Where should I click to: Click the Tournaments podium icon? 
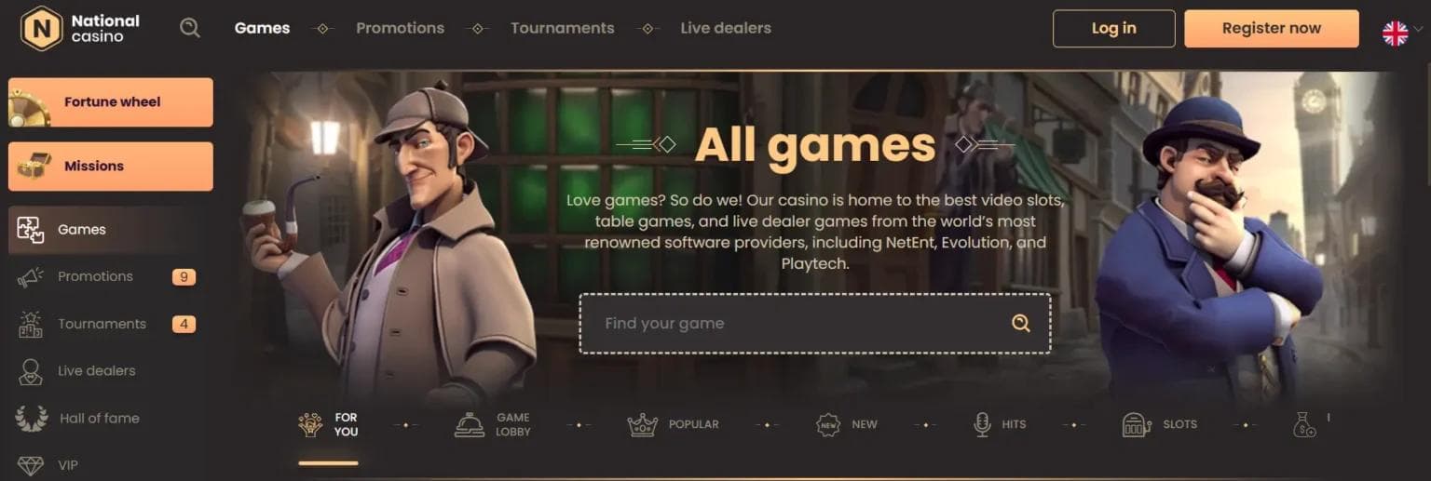pyautogui.click(x=31, y=324)
